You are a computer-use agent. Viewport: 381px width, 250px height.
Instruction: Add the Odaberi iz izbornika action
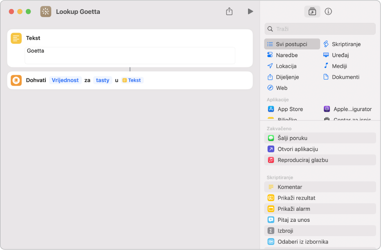320,242
